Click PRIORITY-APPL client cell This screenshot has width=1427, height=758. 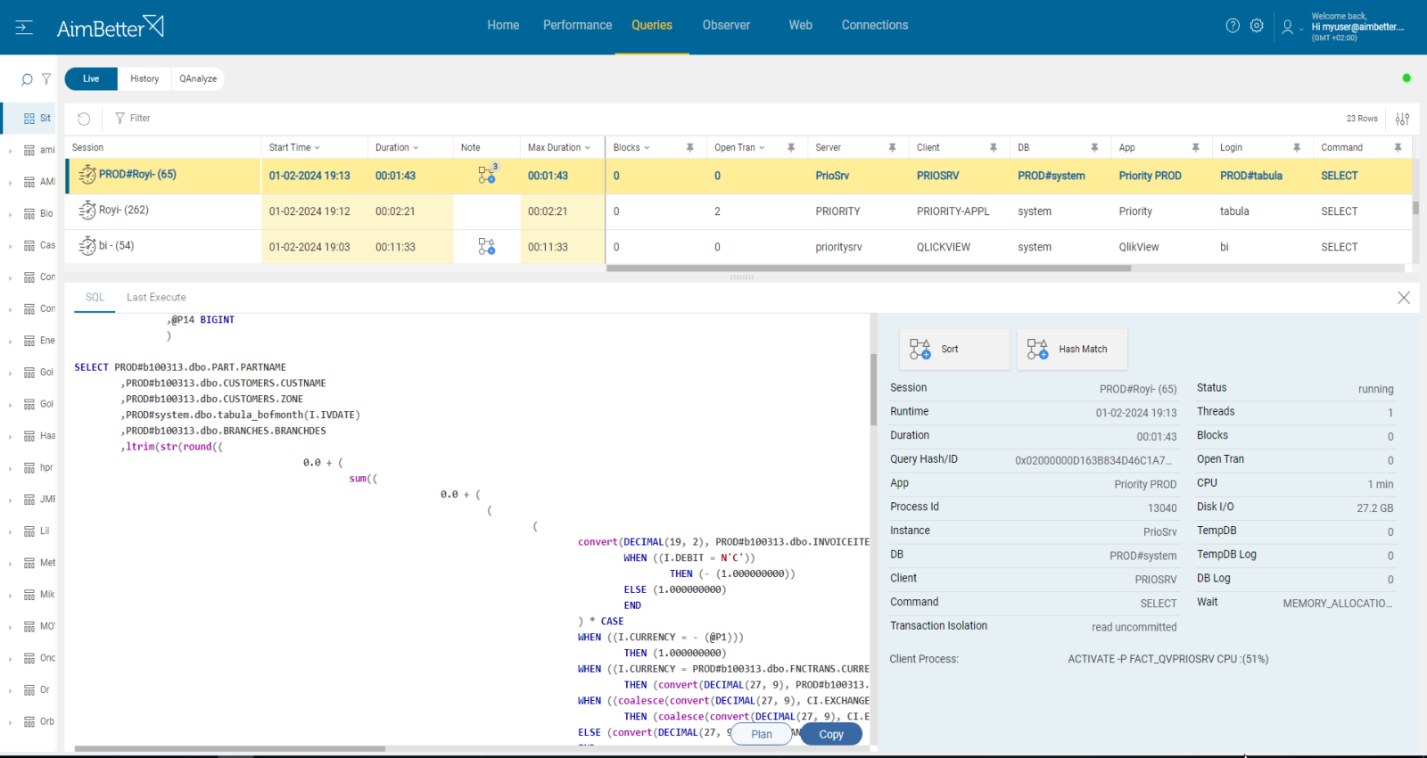(x=953, y=211)
